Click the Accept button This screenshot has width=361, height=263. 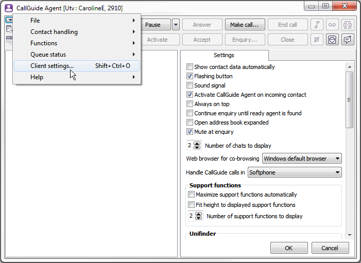tap(202, 40)
